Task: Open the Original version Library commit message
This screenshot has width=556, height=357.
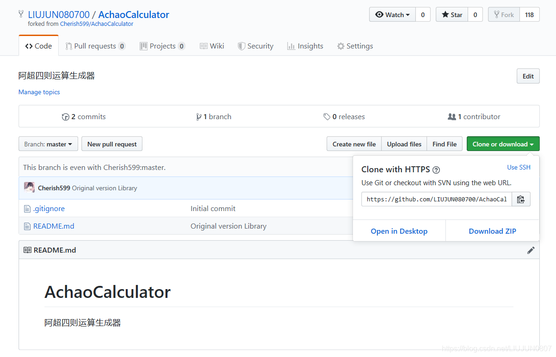Action: pos(105,188)
